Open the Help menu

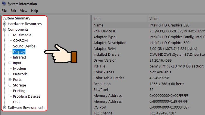tap(35, 11)
